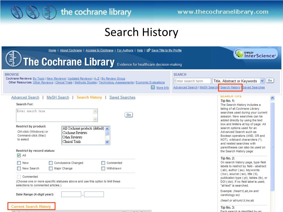Click the Date Range start year field
Viewport: 283px width, 212px height.
click(71, 194)
